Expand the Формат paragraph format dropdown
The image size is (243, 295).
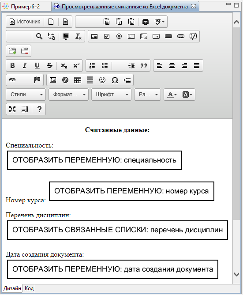[69, 95]
